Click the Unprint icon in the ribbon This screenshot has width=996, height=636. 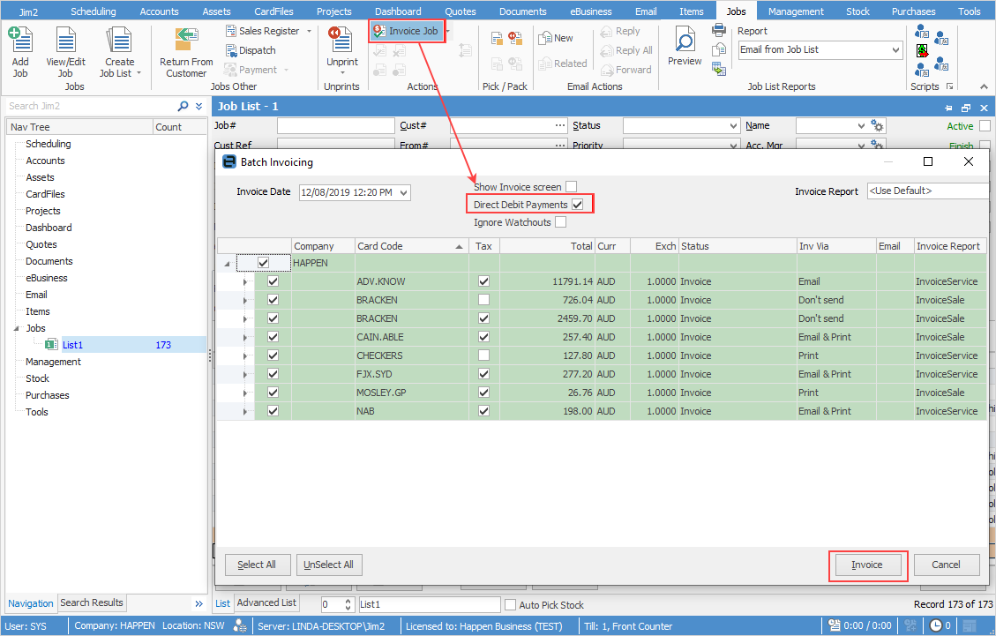click(341, 41)
